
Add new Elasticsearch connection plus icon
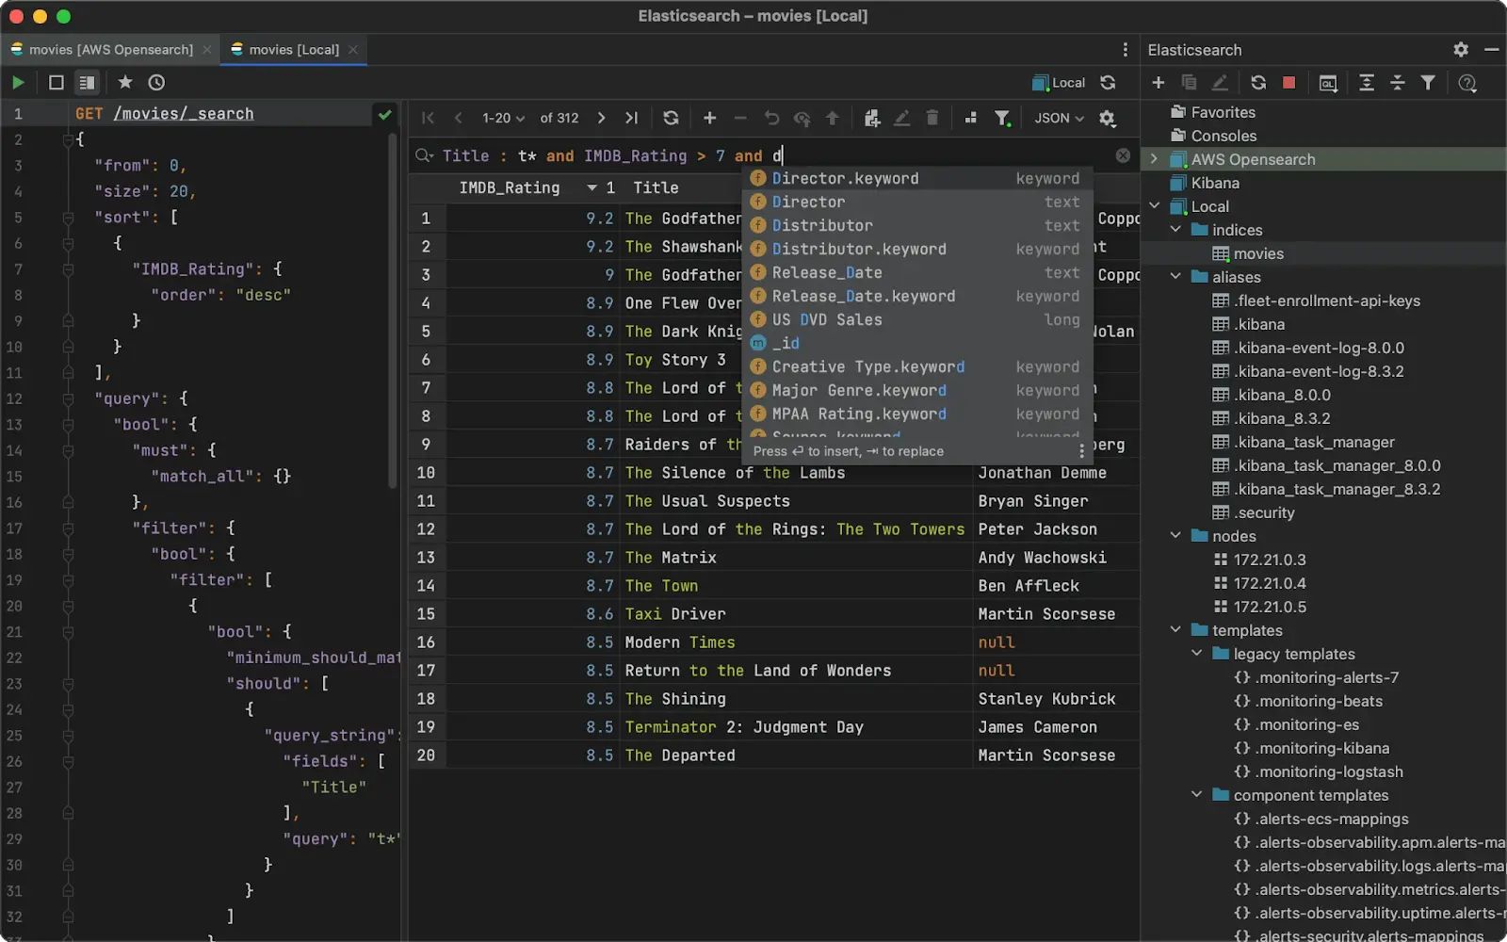(1159, 83)
